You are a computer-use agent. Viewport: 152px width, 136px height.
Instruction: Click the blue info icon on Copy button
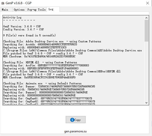tap(72, 120)
